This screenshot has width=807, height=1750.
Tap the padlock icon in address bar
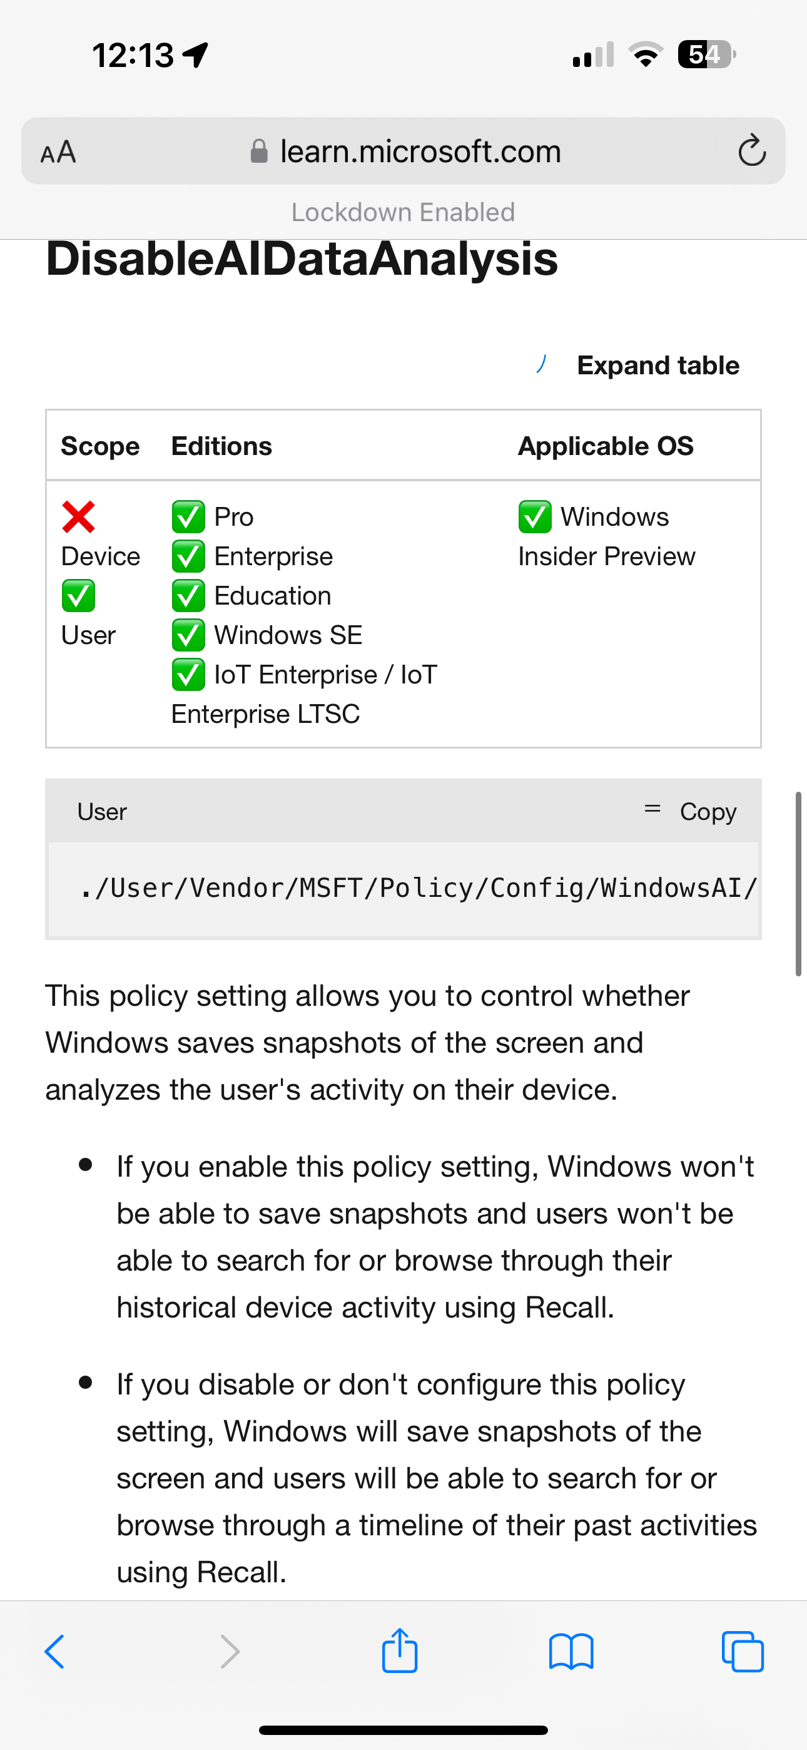[259, 151]
